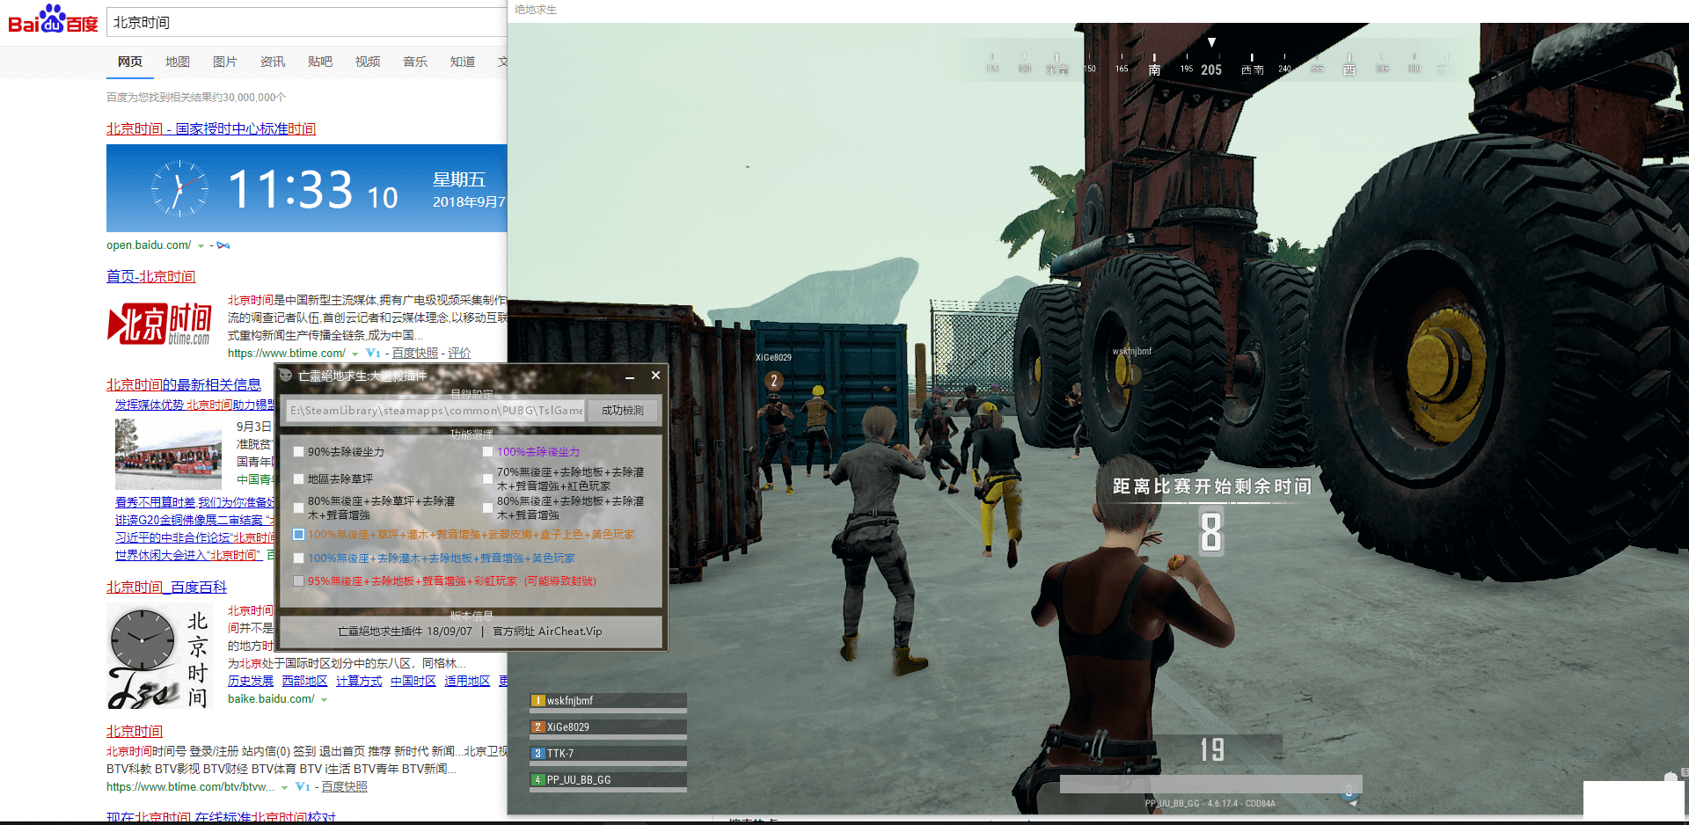Click the blue bow icon after open.baidu.com

pyautogui.click(x=223, y=245)
